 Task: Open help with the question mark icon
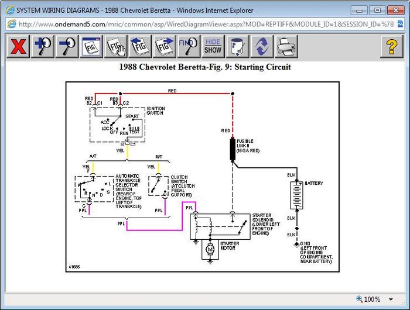391,46
